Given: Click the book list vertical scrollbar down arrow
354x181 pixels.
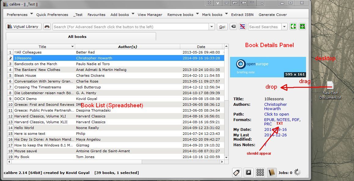Looking at the screenshot, I should click(x=226, y=157).
